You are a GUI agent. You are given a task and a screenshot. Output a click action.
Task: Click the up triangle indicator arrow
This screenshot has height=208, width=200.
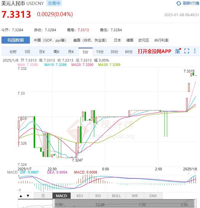[21, 196]
